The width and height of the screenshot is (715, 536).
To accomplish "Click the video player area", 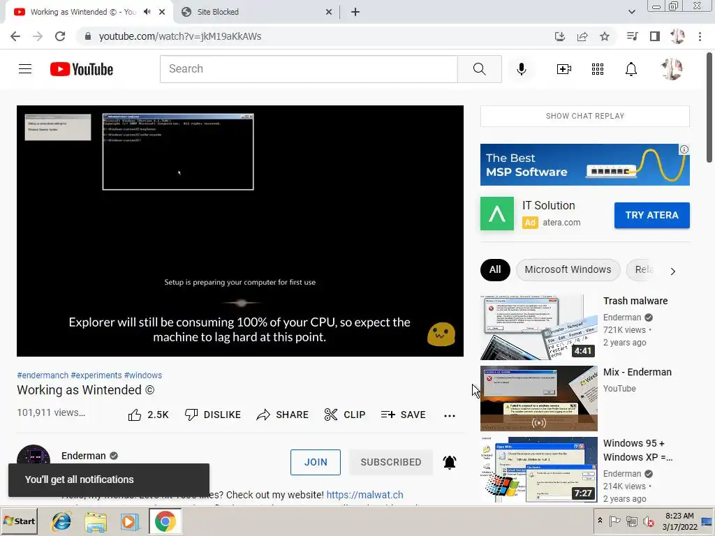I will 240,230.
